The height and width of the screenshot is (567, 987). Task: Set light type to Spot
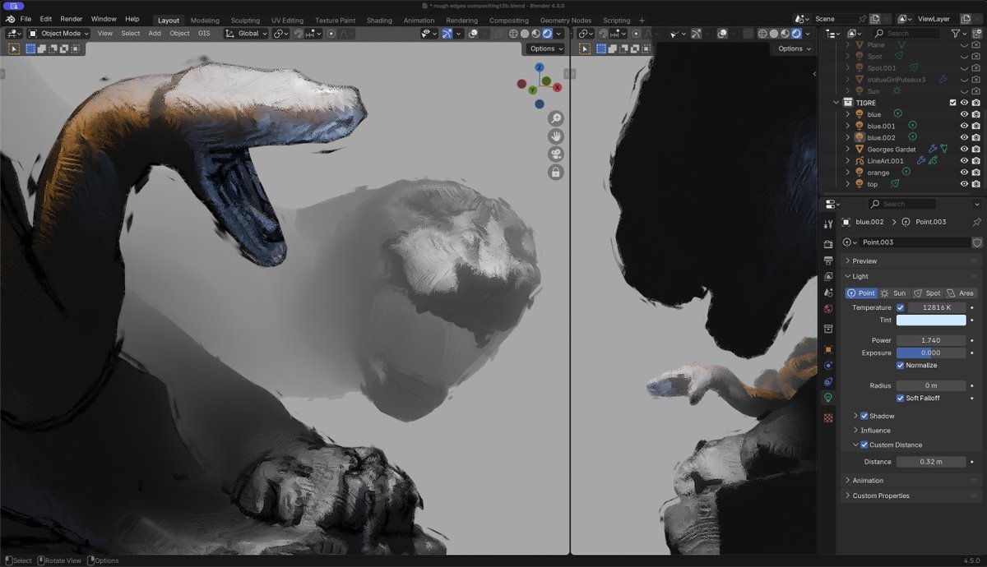(927, 293)
